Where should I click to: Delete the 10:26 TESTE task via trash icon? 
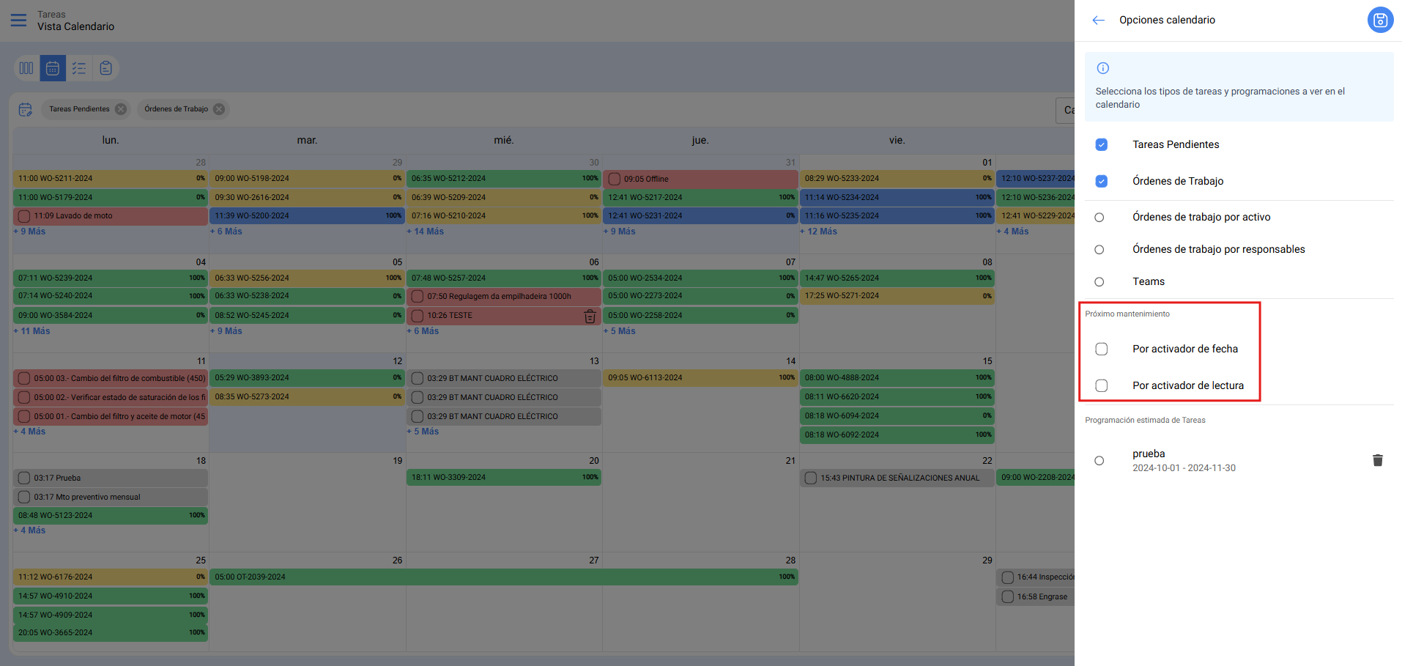tap(590, 316)
